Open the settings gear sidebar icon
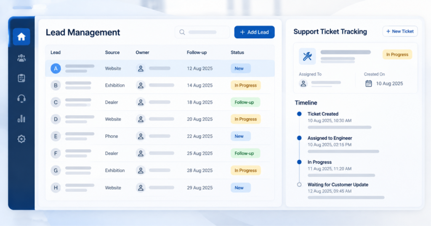The width and height of the screenshot is (431, 226). coord(21,139)
